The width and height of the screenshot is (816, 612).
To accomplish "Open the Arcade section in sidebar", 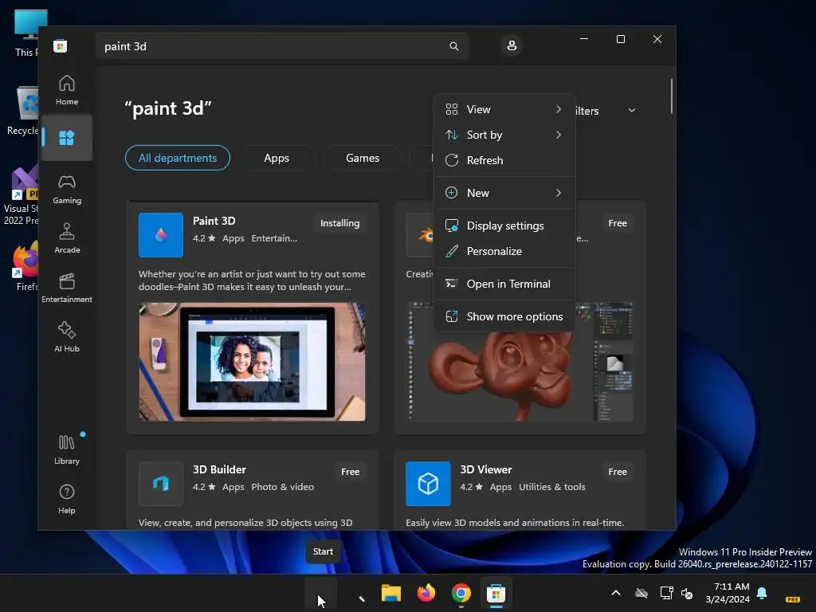I will pyautogui.click(x=67, y=239).
